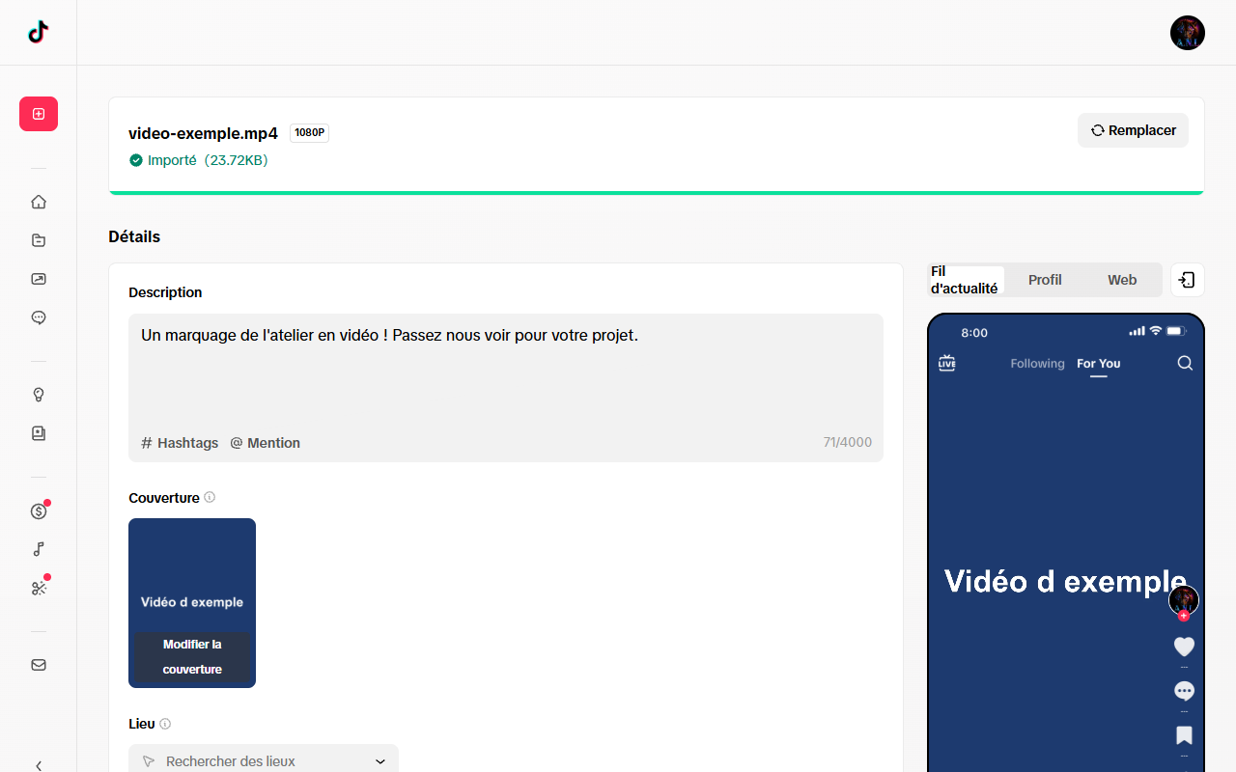Open the analytics chart icon in sidebar
The width and height of the screenshot is (1236, 772).
click(x=39, y=279)
